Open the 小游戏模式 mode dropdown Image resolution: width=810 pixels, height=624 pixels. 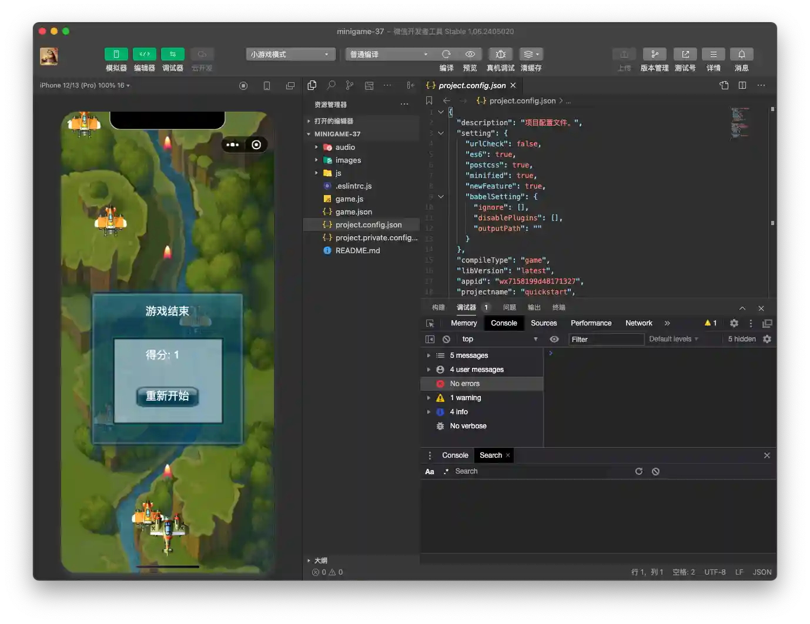tap(290, 54)
